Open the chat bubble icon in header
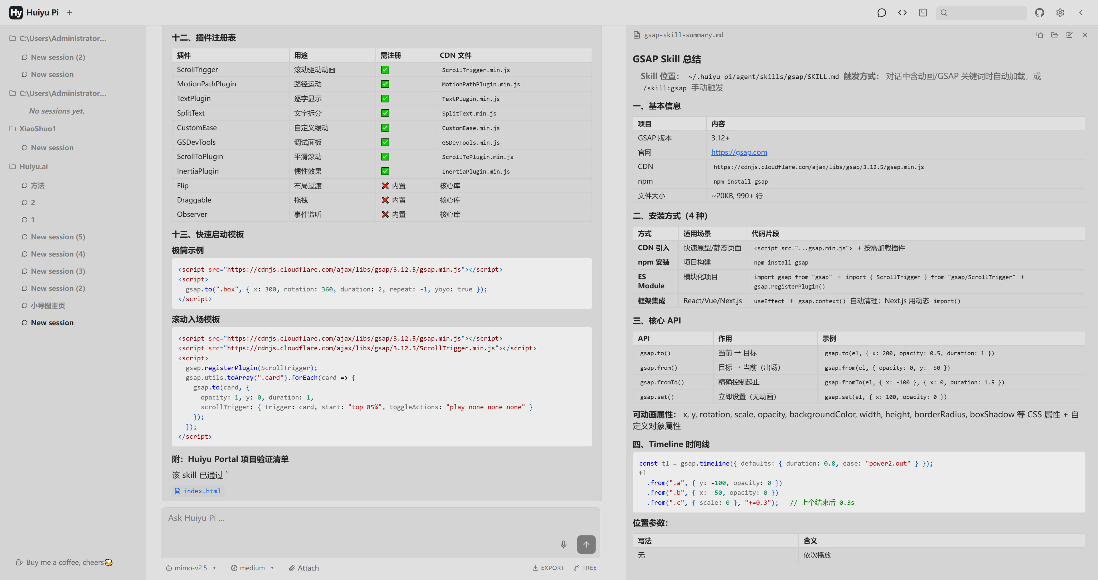This screenshot has width=1098, height=580. click(882, 13)
